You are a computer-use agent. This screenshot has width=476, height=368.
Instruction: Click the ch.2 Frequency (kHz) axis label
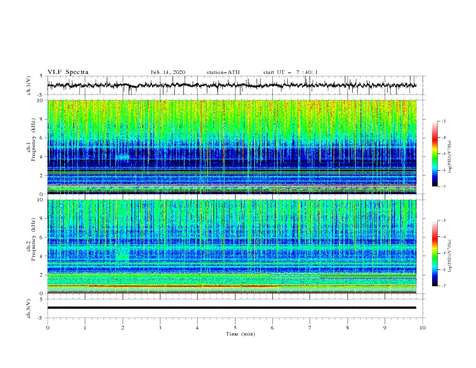pyautogui.click(x=31, y=239)
